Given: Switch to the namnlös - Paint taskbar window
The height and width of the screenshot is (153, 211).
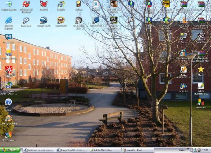Looking at the screenshot, I should pyautogui.click(x=137, y=150).
